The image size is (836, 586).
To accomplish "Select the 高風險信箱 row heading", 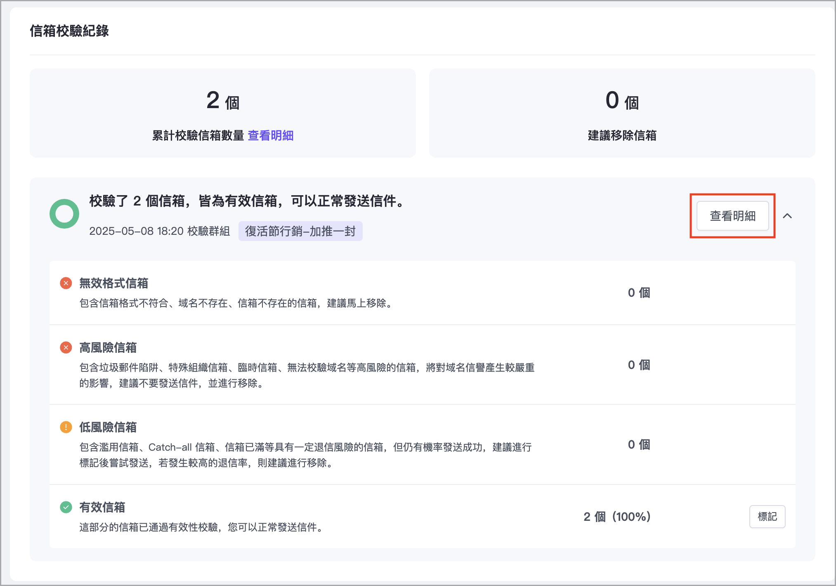I will 108,347.
